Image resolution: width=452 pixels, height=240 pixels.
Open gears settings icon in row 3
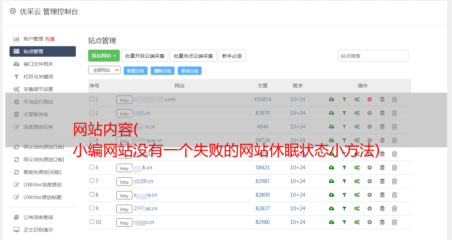point(357,127)
